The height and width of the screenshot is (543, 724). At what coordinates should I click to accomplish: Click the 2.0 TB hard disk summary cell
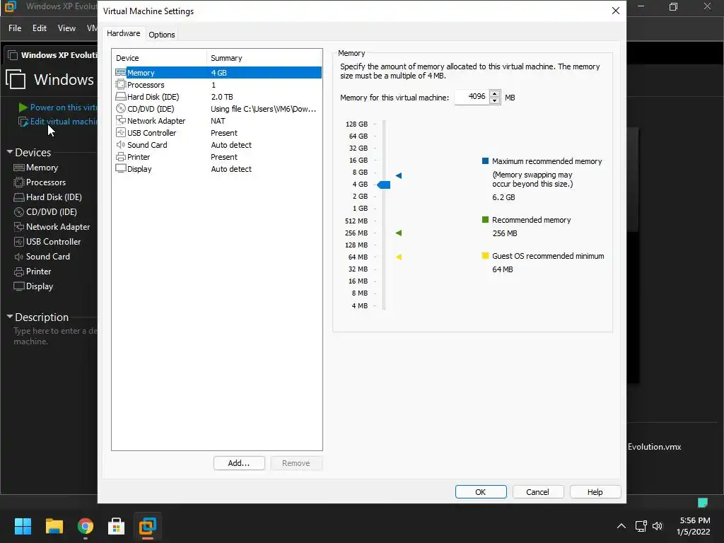(222, 96)
